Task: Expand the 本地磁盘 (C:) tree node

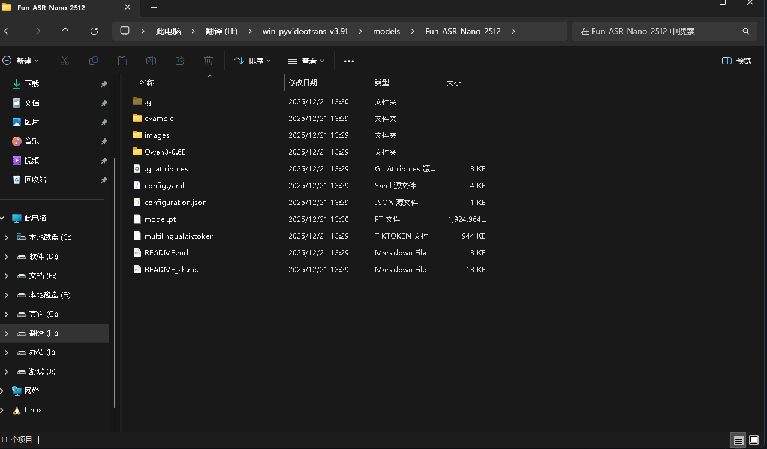Action: coord(6,237)
